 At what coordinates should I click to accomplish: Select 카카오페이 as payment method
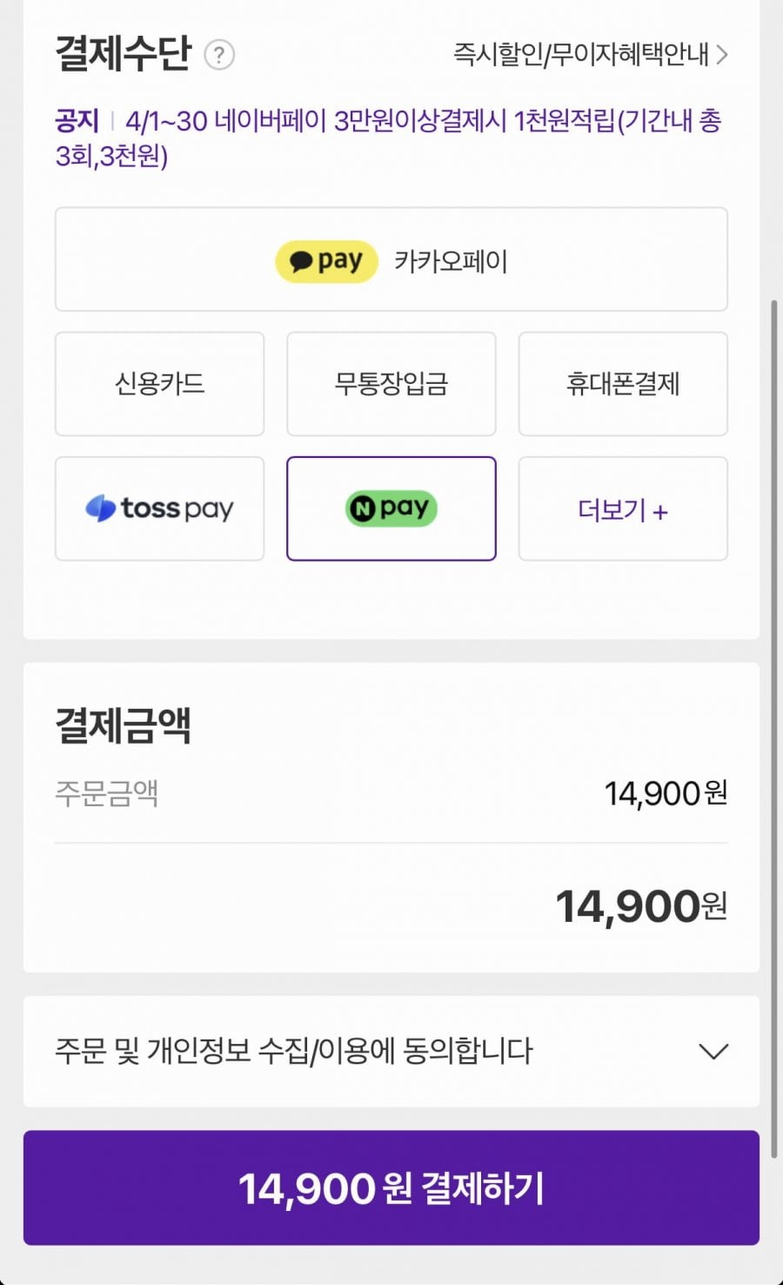(451, 261)
